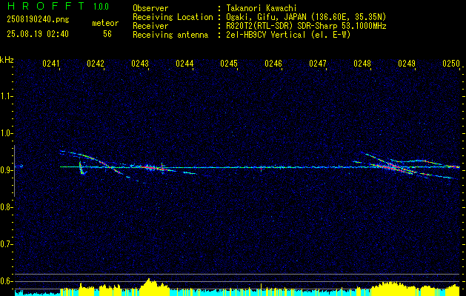Image resolution: width=466 pixels, height=296 pixels.
Task: Click the 1.0 kHz axis label
Action: tap(6, 134)
